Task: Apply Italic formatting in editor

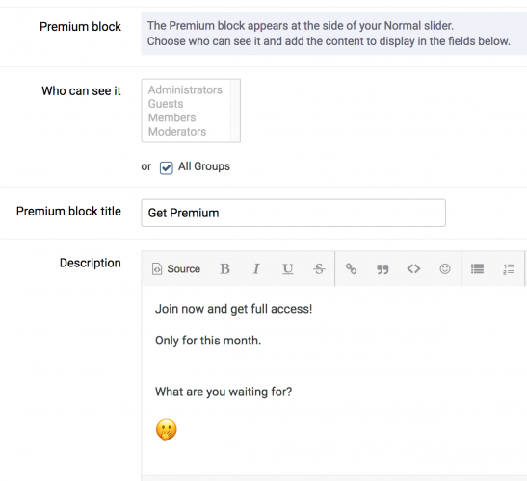Action: tap(256, 268)
